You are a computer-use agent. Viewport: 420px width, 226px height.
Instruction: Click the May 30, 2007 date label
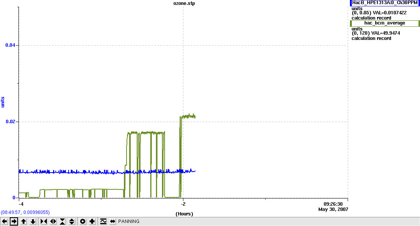333,209
